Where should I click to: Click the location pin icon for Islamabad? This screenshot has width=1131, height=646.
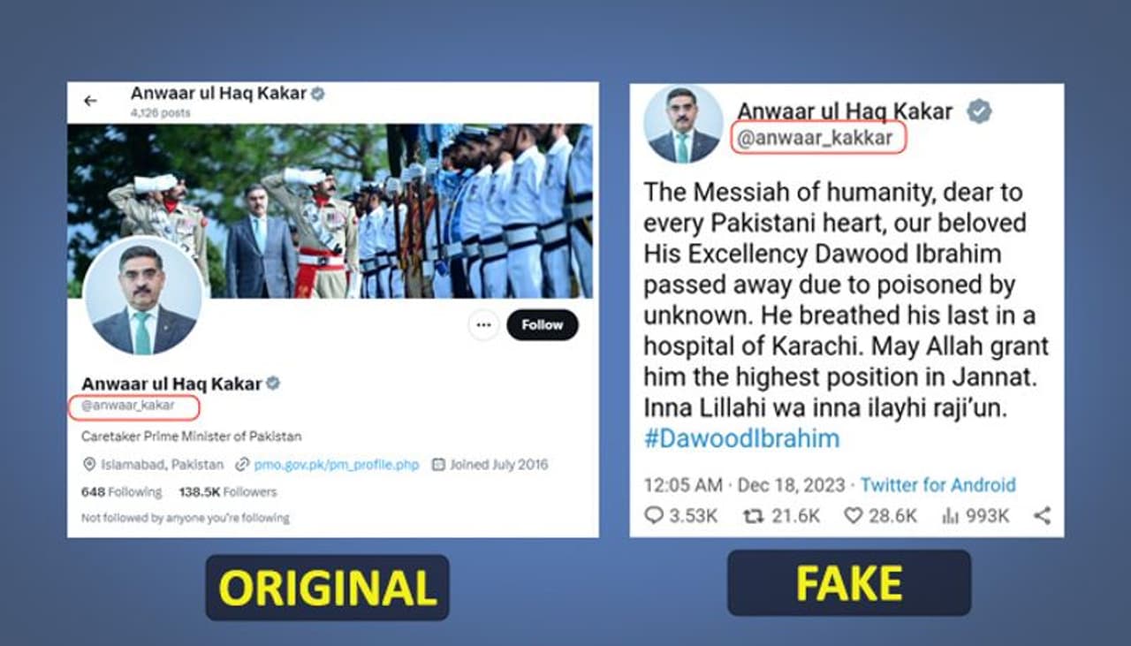[x=88, y=464]
